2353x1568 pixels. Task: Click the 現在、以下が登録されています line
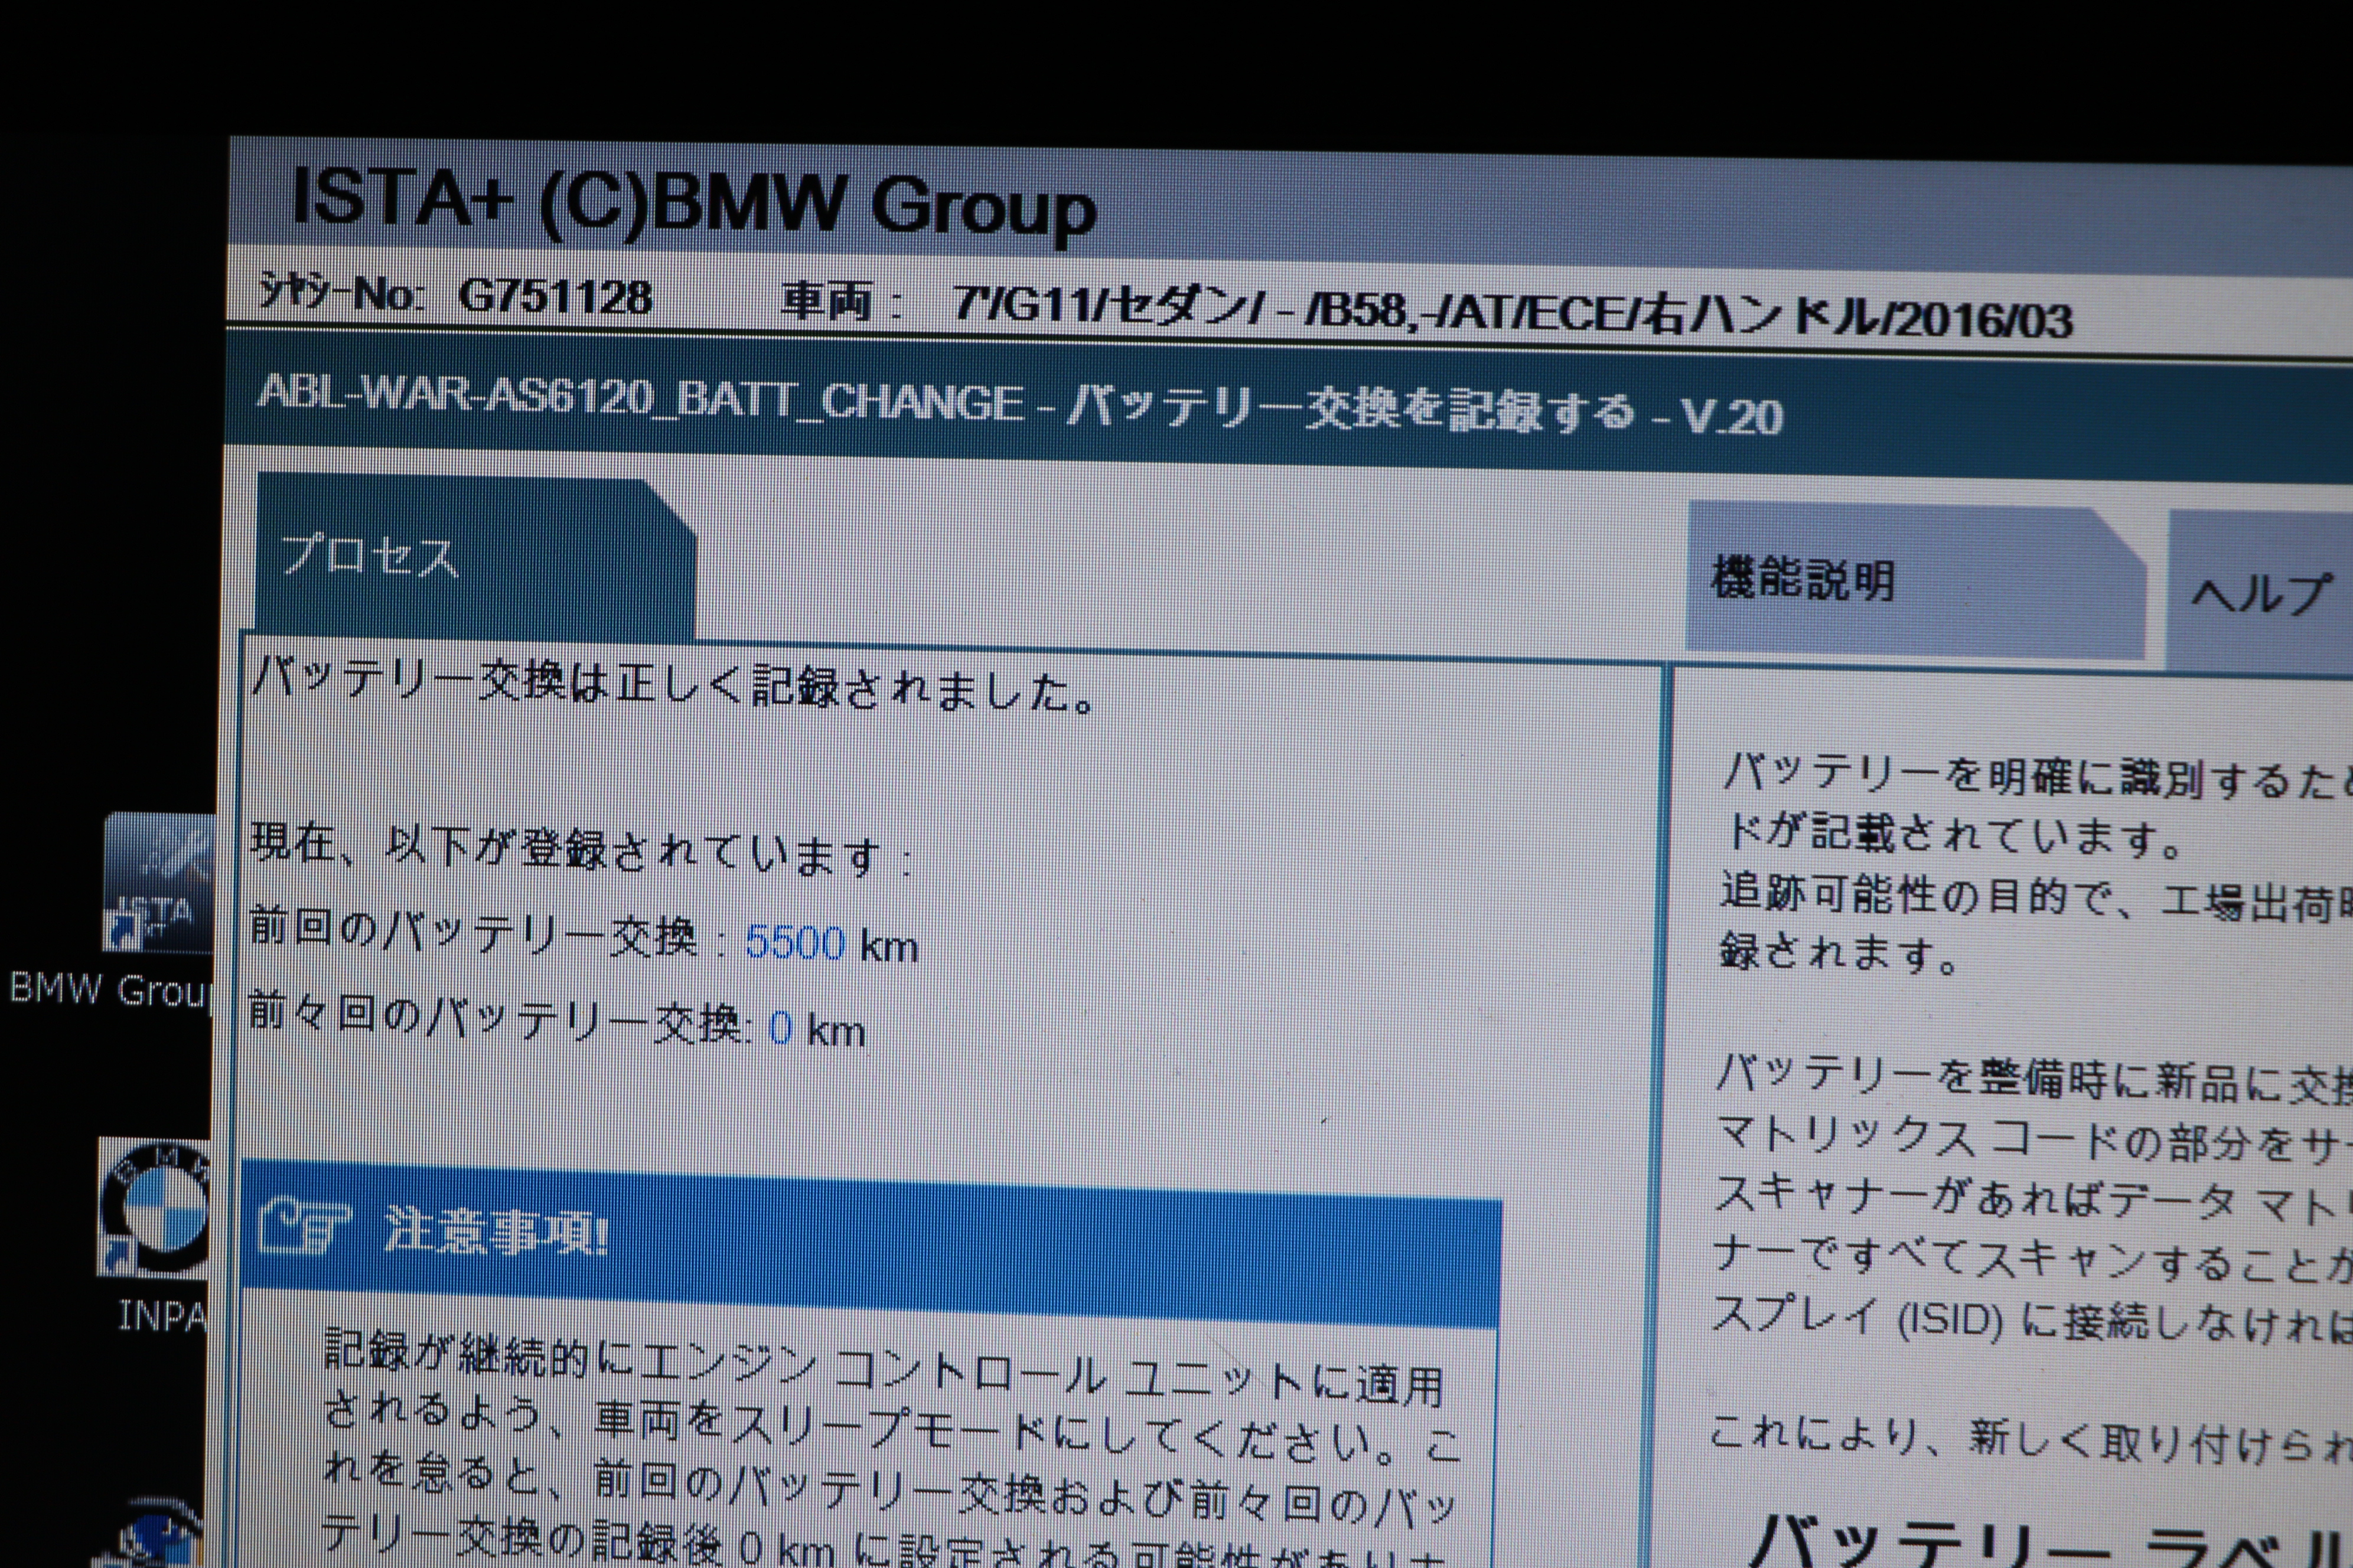tap(580, 850)
